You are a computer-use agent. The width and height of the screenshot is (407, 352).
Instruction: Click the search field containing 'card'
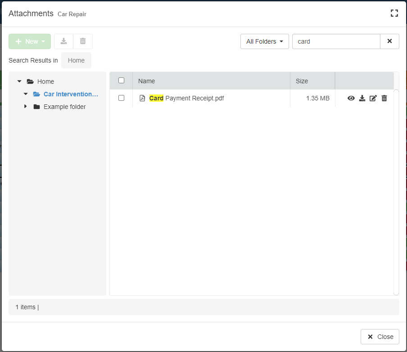[x=336, y=41]
